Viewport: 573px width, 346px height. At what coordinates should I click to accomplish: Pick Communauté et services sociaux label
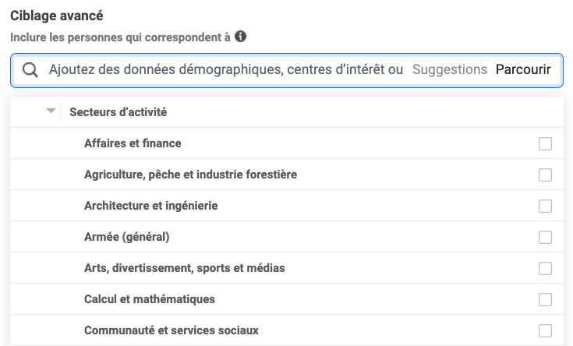click(171, 330)
